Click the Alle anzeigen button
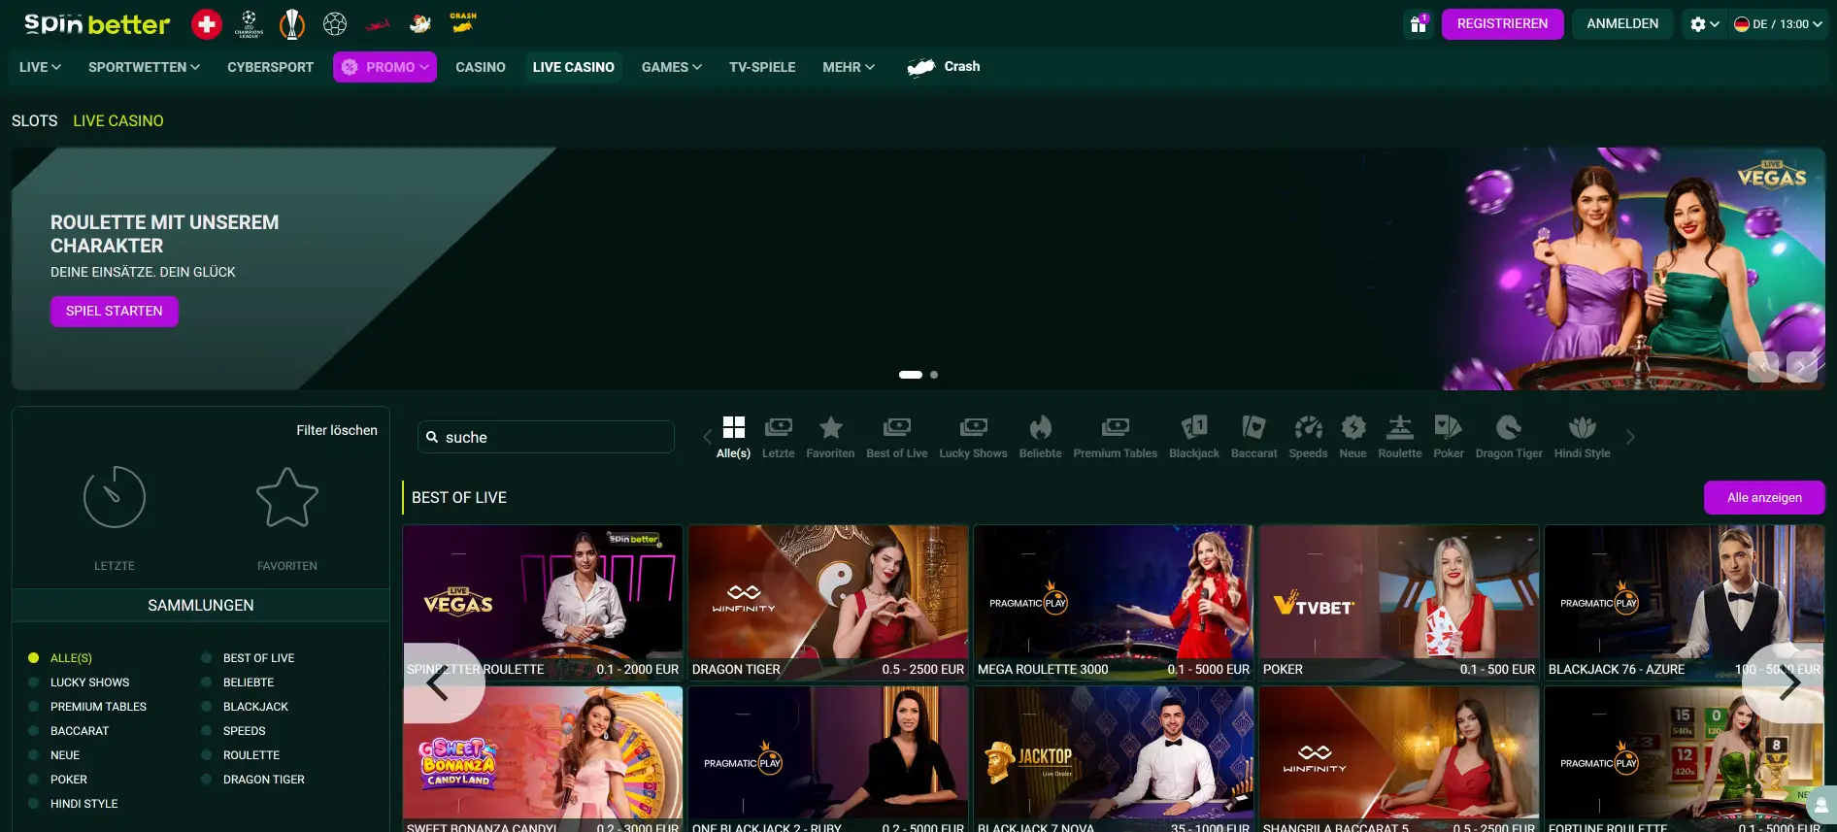Viewport: 1837px width, 832px height. tap(1764, 497)
